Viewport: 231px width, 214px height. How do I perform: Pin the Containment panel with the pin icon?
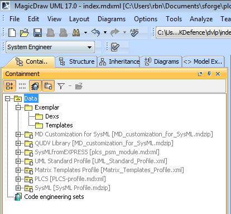click(x=209, y=74)
